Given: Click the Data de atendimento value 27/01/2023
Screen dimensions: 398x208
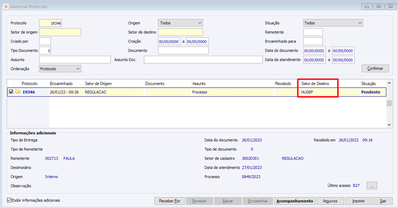Looking at the screenshot, I should tap(252, 167).
